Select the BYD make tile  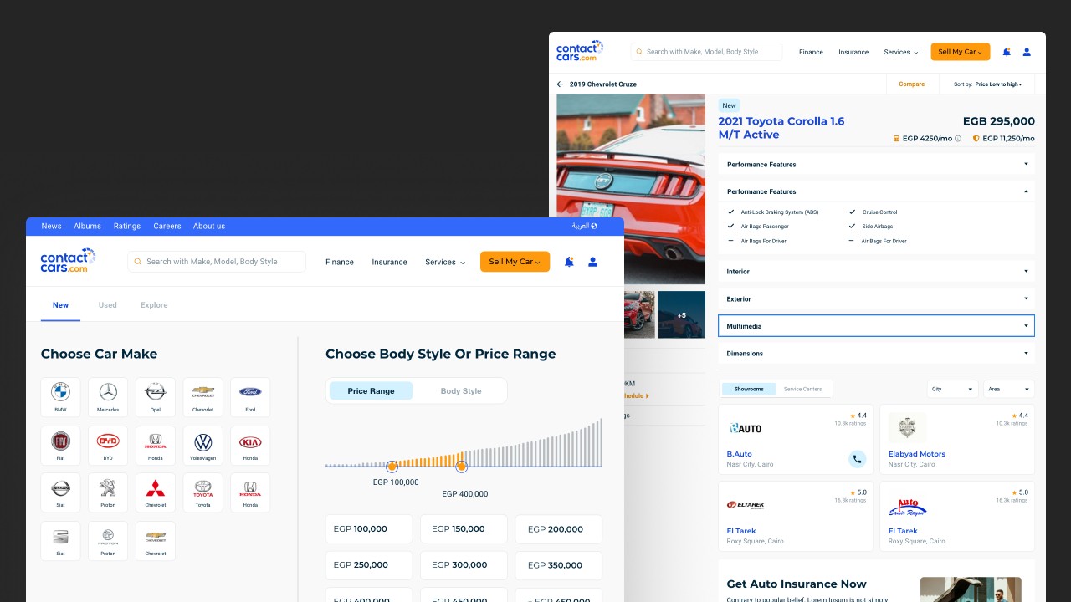(x=108, y=446)
